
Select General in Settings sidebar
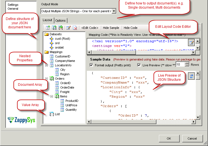tap(13, 9)
